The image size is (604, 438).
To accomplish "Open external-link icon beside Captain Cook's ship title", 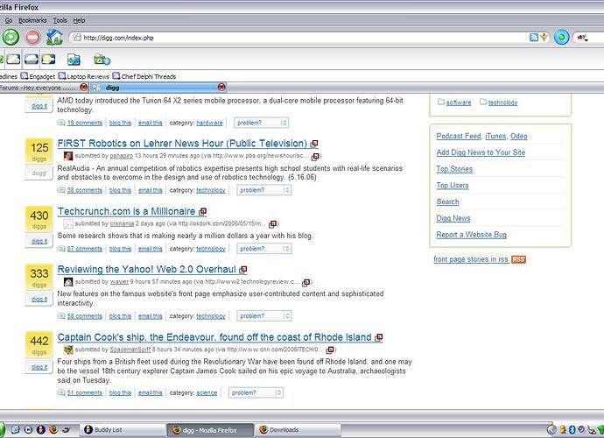I will 379,337.
